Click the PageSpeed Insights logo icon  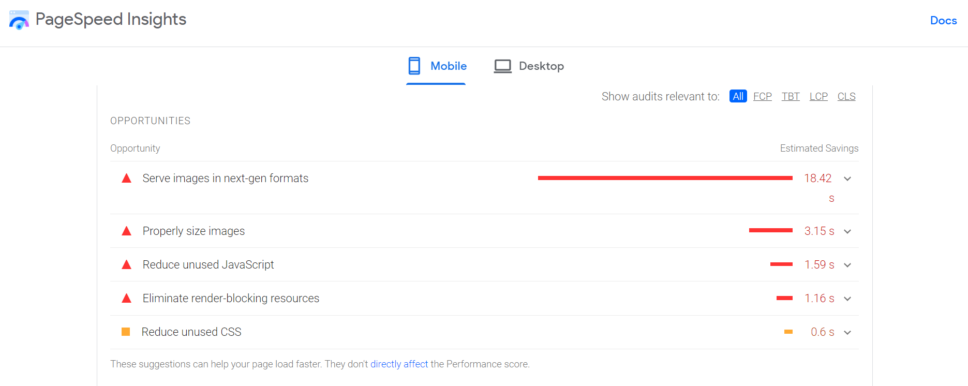click(19, 20)
